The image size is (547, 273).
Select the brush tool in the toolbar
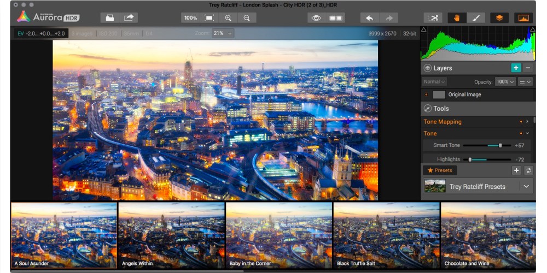475,17
